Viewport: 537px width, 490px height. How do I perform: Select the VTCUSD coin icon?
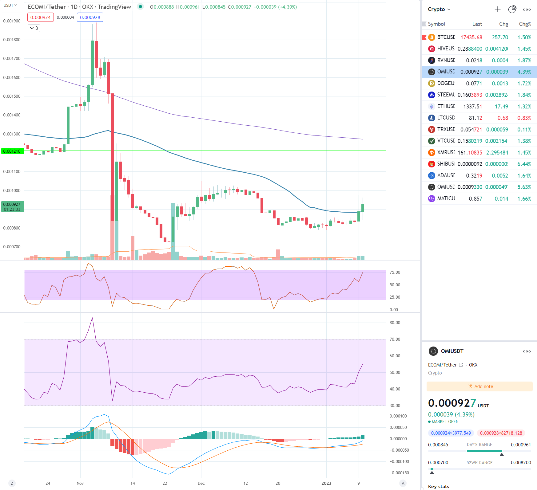click(432, 141)
